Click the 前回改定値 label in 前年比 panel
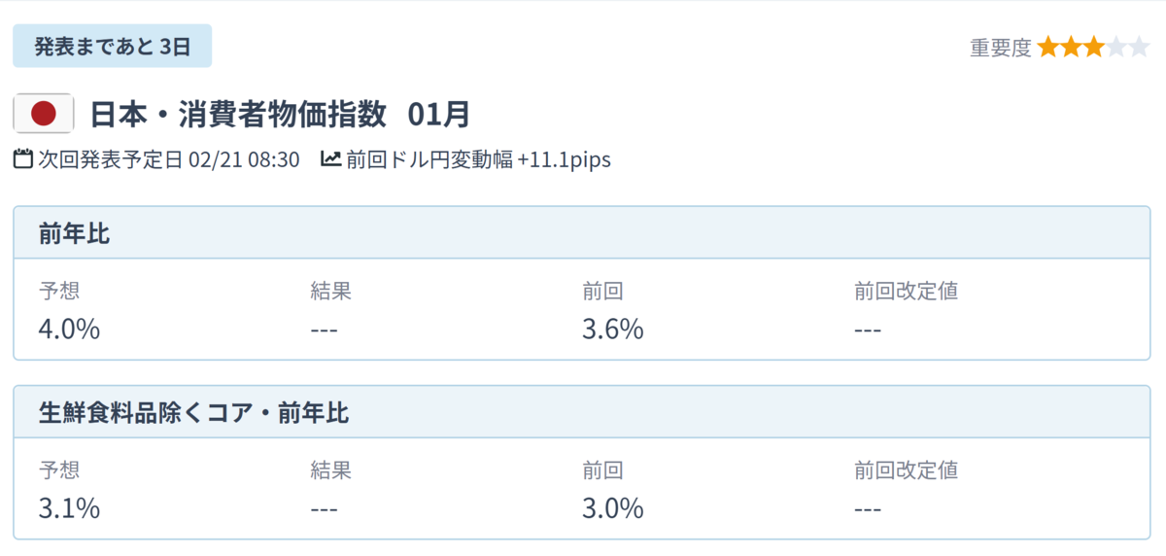The width and height of the screenshot is (1166, 556). (906, 291)
